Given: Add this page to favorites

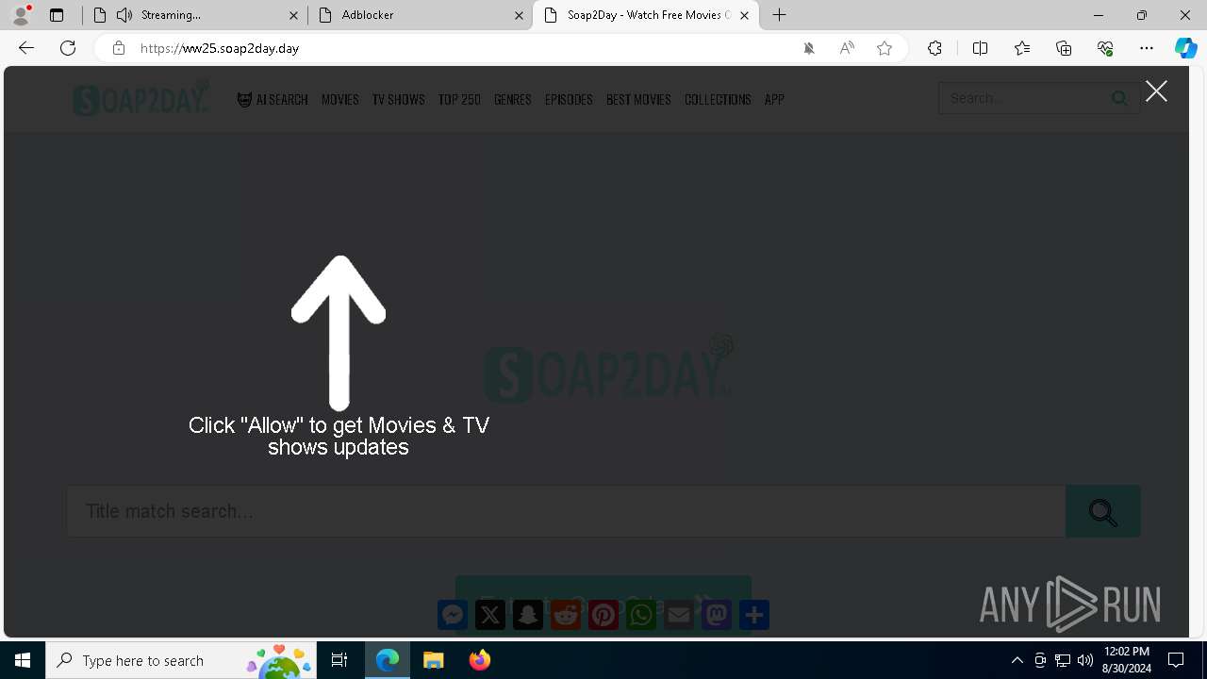Looking at the screenshot, I should (x=885, y=48).
